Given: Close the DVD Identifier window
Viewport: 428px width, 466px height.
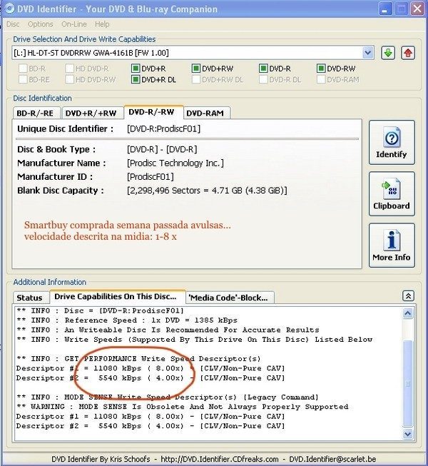Looking at the screenshot, I should pos(417,9).
